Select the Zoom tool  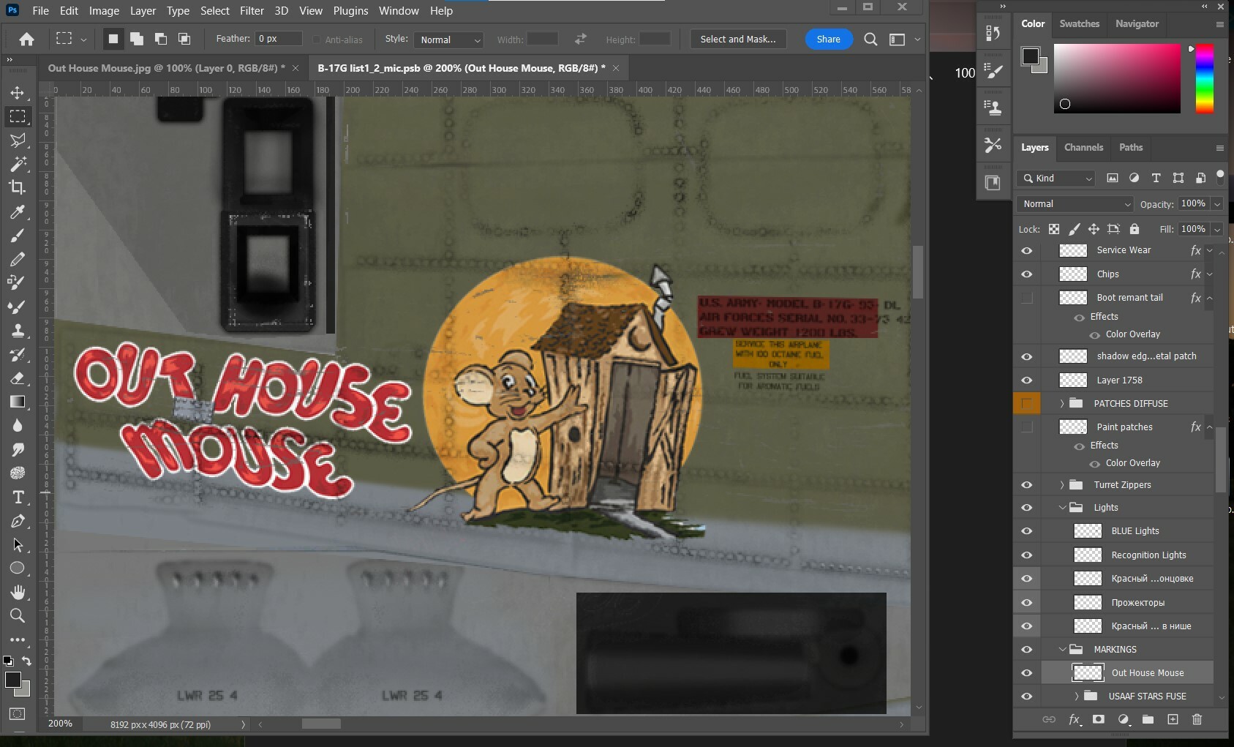[x=18, y=615]
